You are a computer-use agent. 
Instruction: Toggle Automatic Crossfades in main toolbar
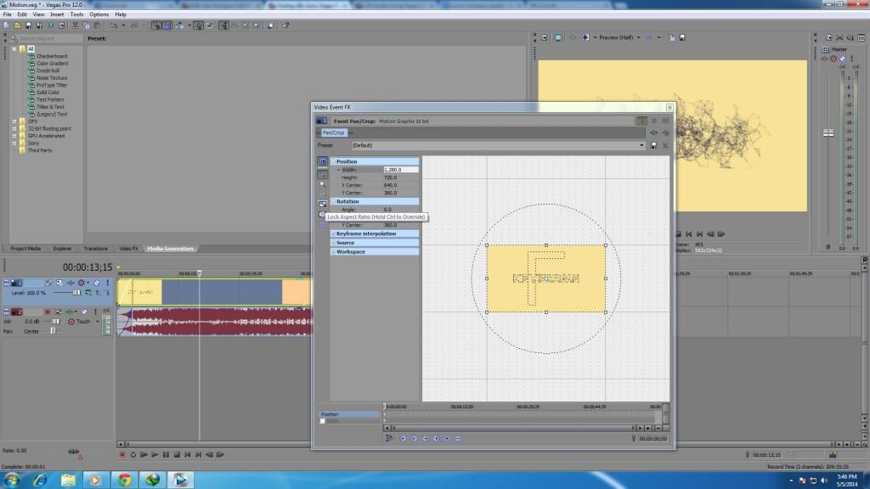(167, 25)
